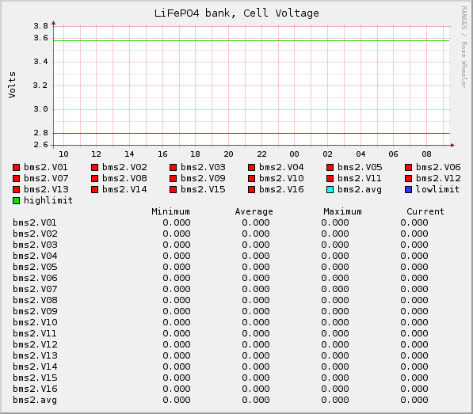Viewport: 473px width, 414px height.
Task: Click the vertical Volts axis label
Action: tap(12, 85)
